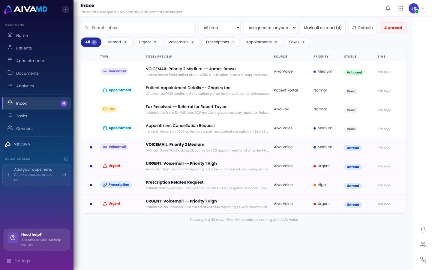Open the Amanda Thompson IBD flare message
The image size is (432, 270).
(x=208, y=169)
